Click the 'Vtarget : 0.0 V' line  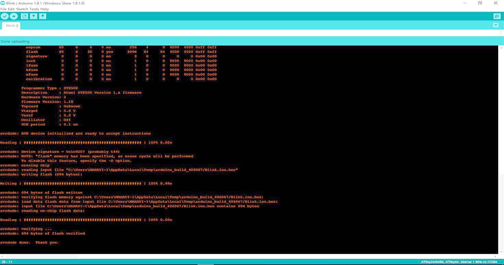click(x=49, y=111)
